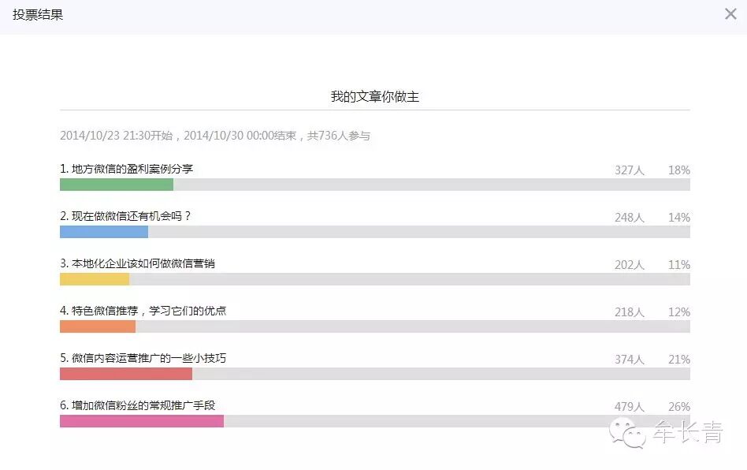Click the yellow bar for option 3
This screenshot has width=747, height=470.
tap(95, 279)
